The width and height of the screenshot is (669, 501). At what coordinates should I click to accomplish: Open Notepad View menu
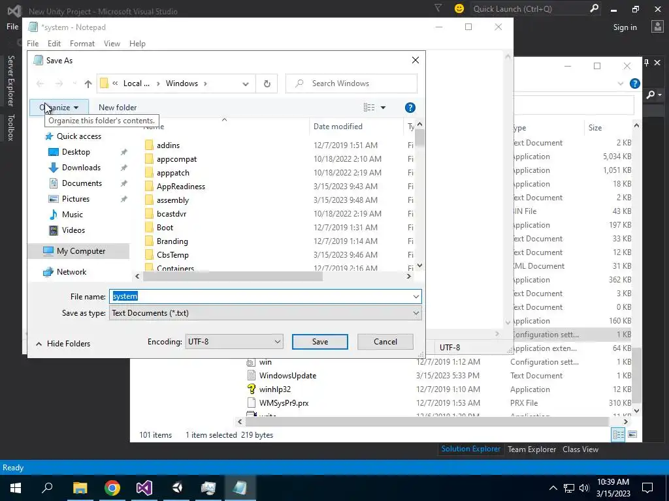pyautogui.click(x=112, y=44)
